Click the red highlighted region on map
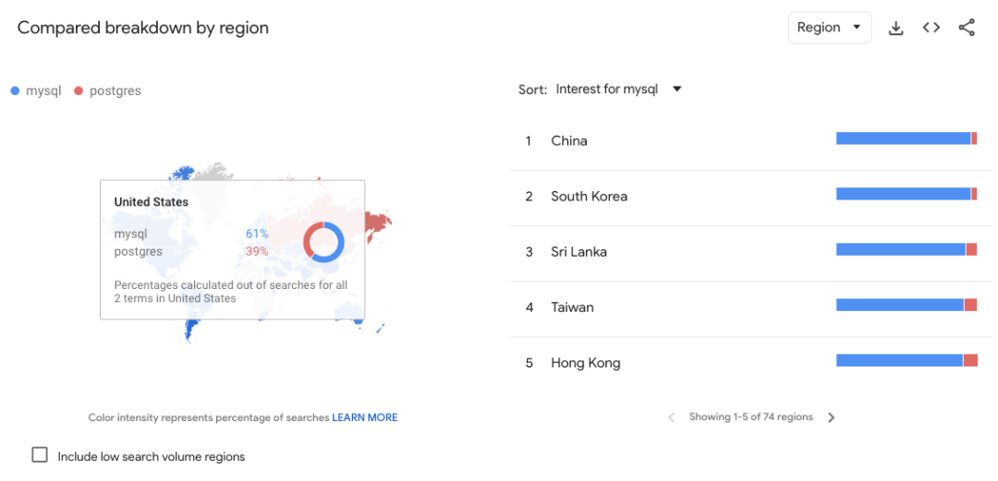 (x=377, y=223)
